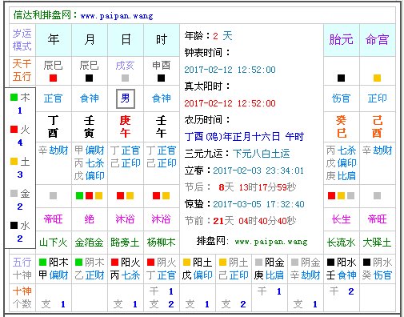Select the 时 pillar column header
Image resolution: width=404 pixels, height=317 pixels.
click(x=162, y=40)
